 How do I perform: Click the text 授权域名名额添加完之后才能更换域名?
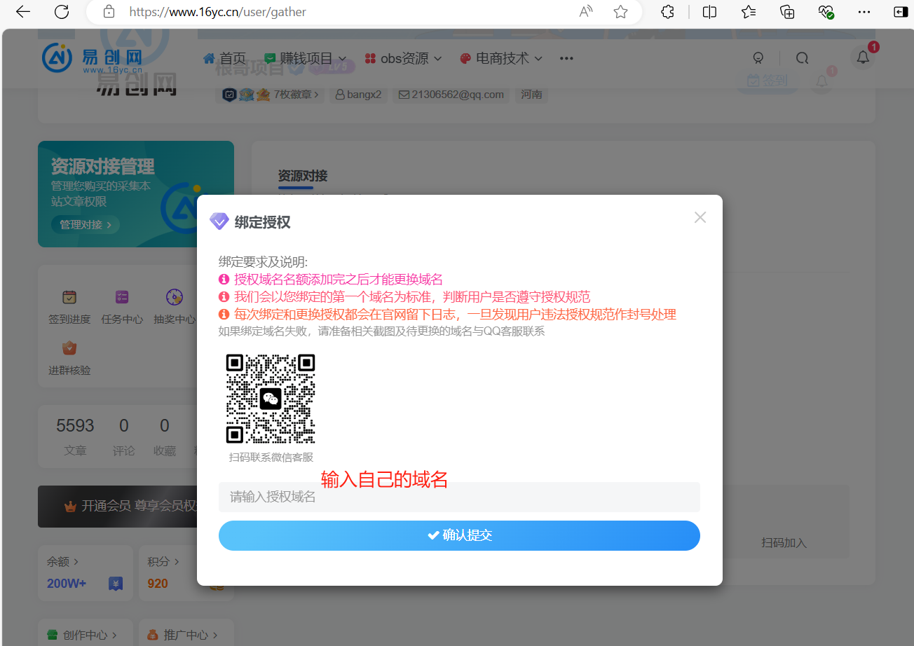(x=339, y=280)
